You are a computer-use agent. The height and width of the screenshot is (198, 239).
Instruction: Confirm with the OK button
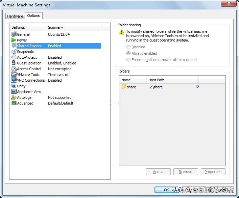tap(166, 190)
